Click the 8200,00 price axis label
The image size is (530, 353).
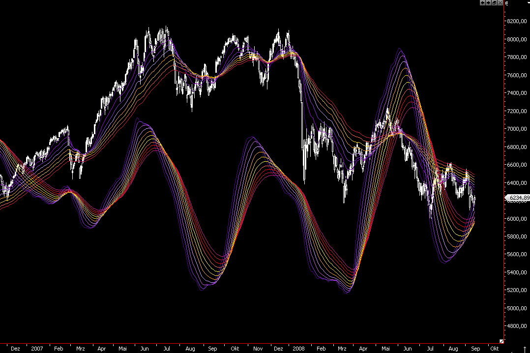click(x=517, y=21)
